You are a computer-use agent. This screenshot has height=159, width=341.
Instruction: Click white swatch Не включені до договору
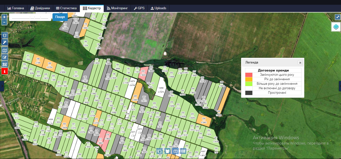[x=249, y=88]
